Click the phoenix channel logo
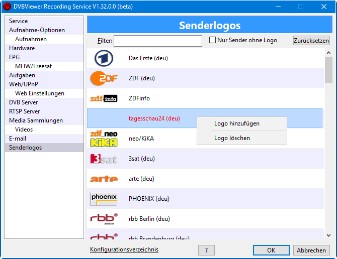This screenshot has width=337, height=259. tap(104, 199)
